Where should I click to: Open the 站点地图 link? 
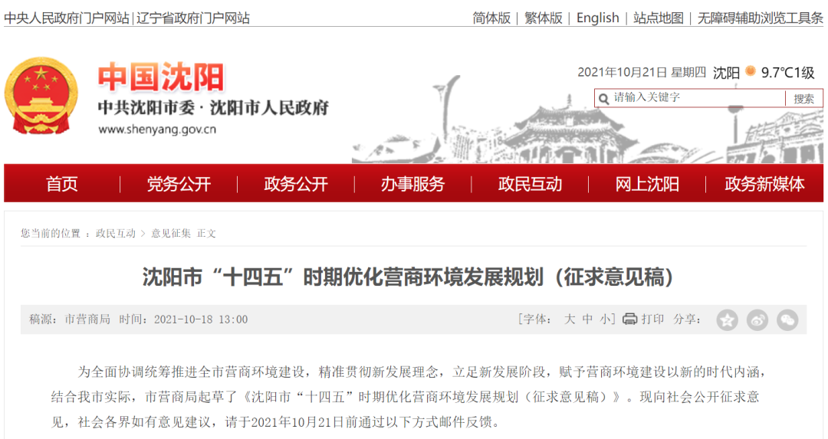(x=659, y=18)
